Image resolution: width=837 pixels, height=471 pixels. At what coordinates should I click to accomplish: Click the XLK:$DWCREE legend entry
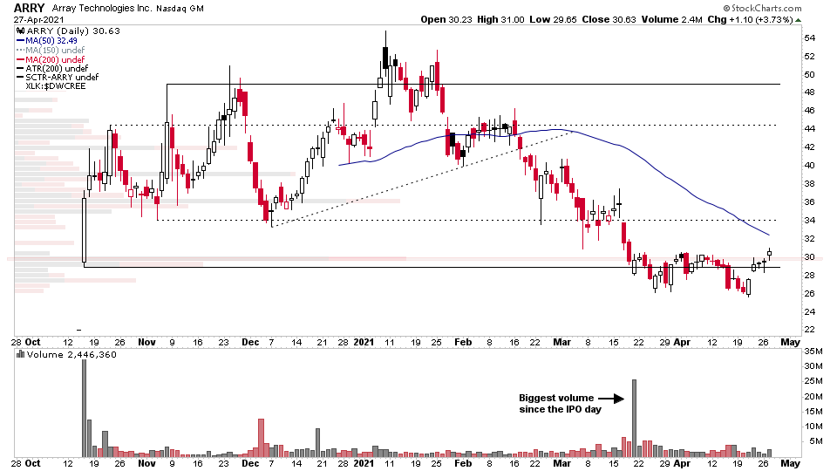point(56,86)
